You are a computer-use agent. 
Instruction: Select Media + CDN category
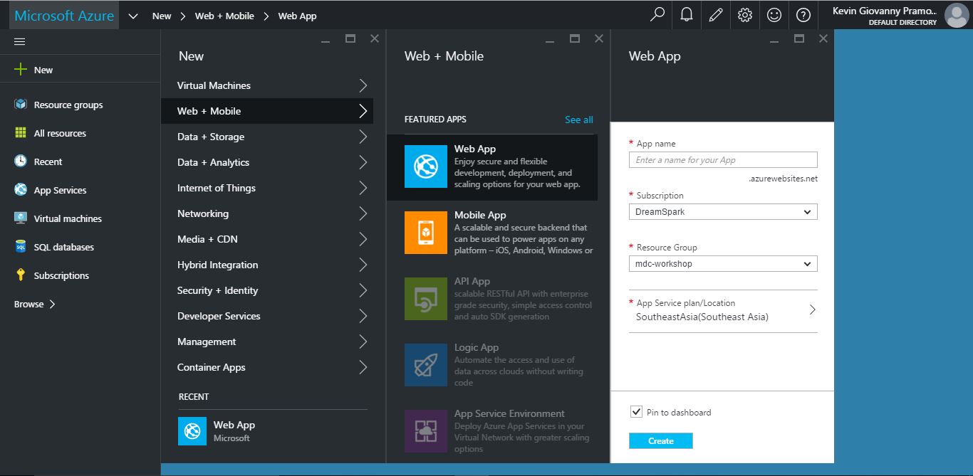266,239
